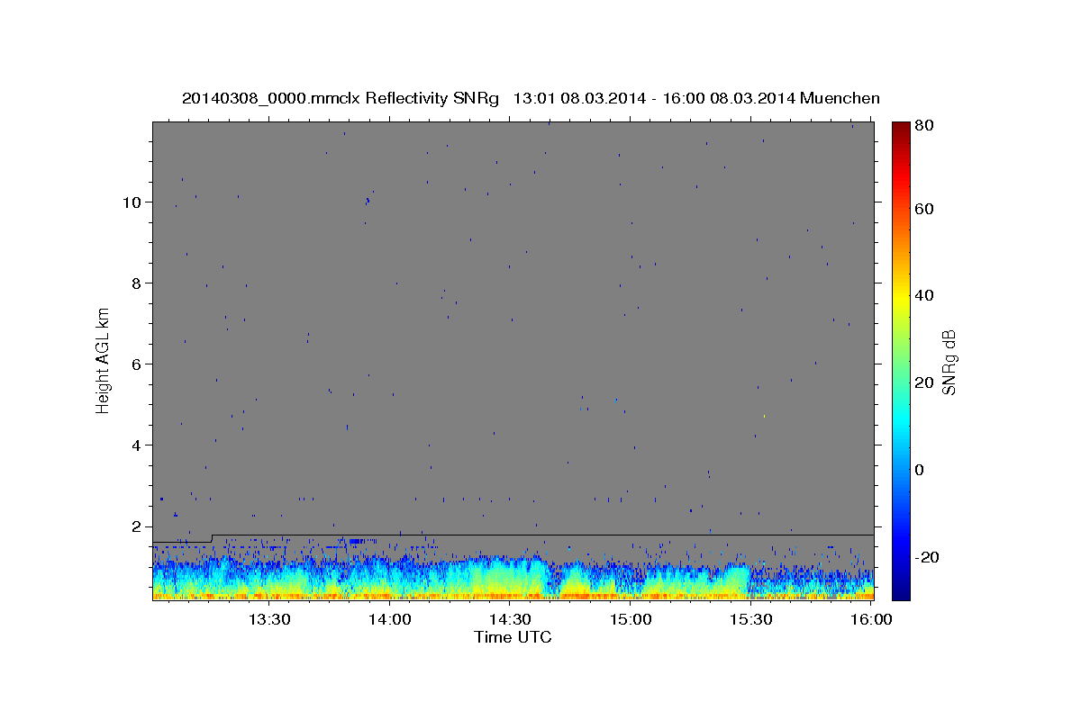Click the height tick label 8
The height and width of the screenshot is (720, 1081).
click(136, 283)
